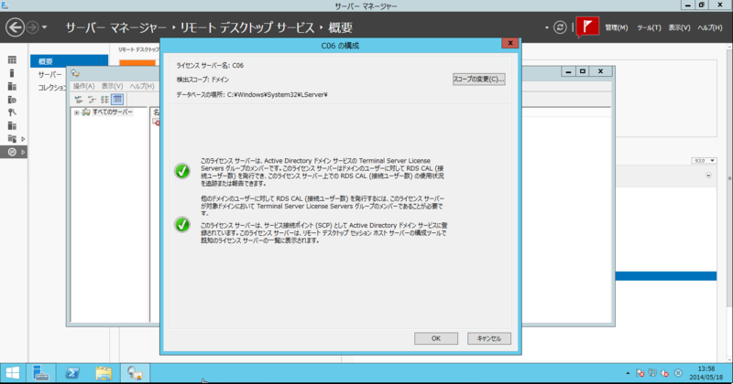Select the key-shaped role icon in sidebar

pos(12,112)
